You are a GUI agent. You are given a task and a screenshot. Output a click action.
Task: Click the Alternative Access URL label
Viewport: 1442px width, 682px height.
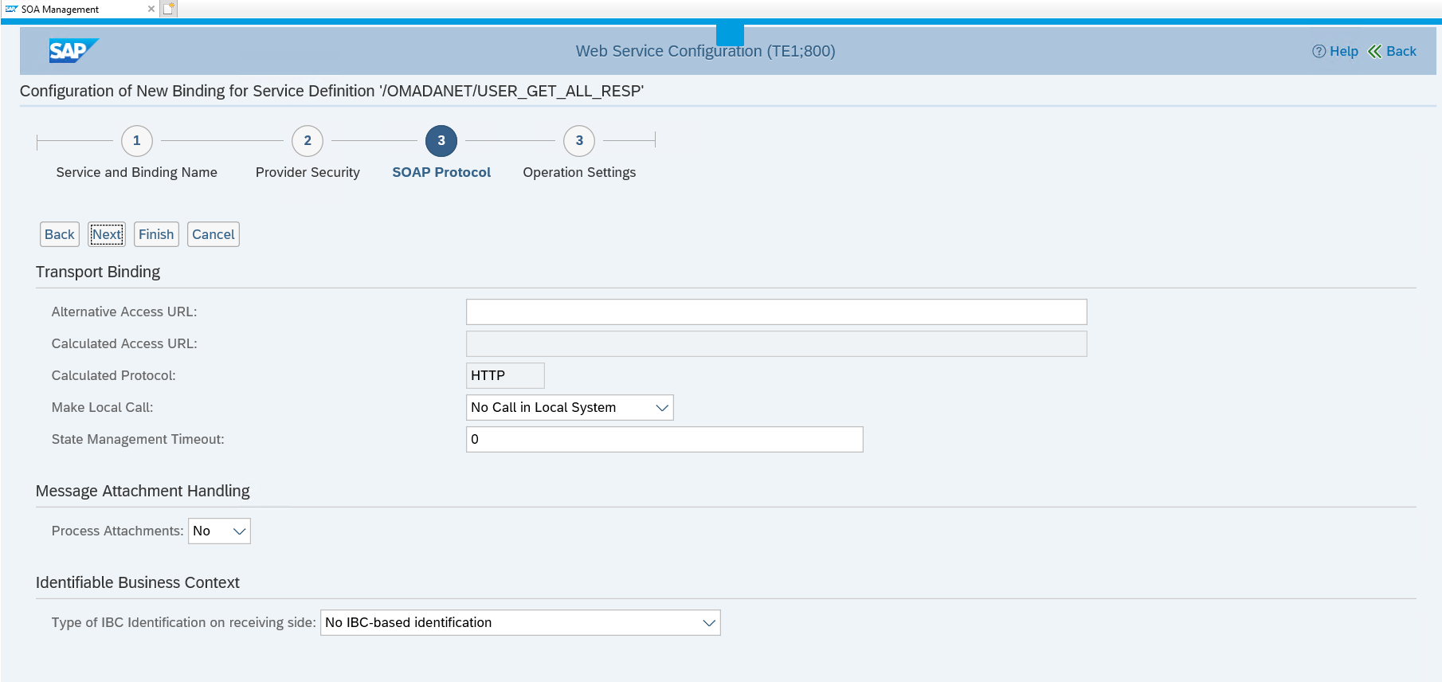click(x=124, y=312)
